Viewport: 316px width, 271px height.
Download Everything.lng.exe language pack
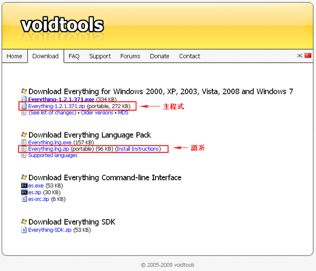[x=50, y=142]
